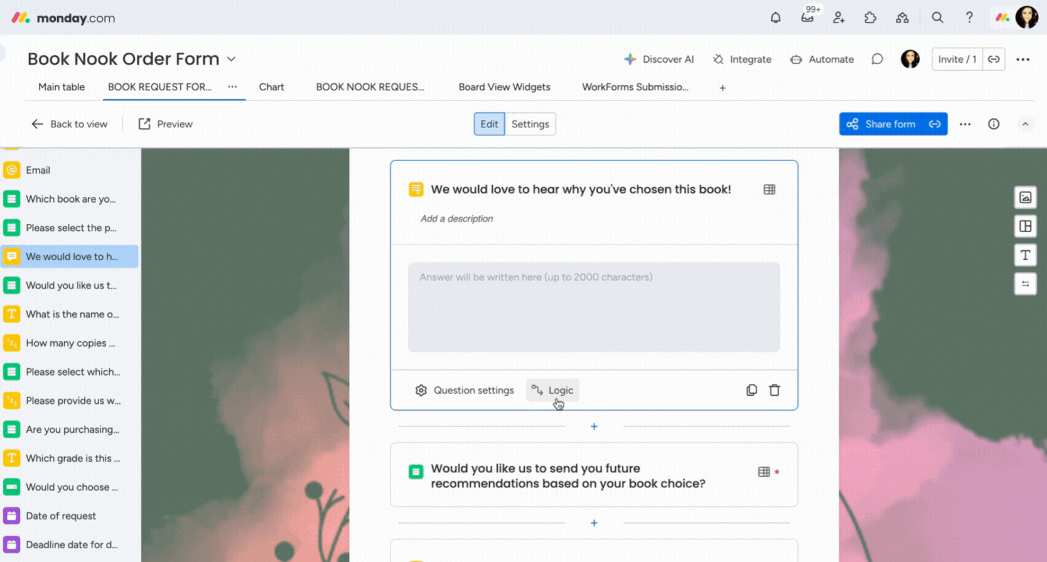The image size is (1047, 562).
Task: Click the board column icon on first question
Action: [769, 189]
